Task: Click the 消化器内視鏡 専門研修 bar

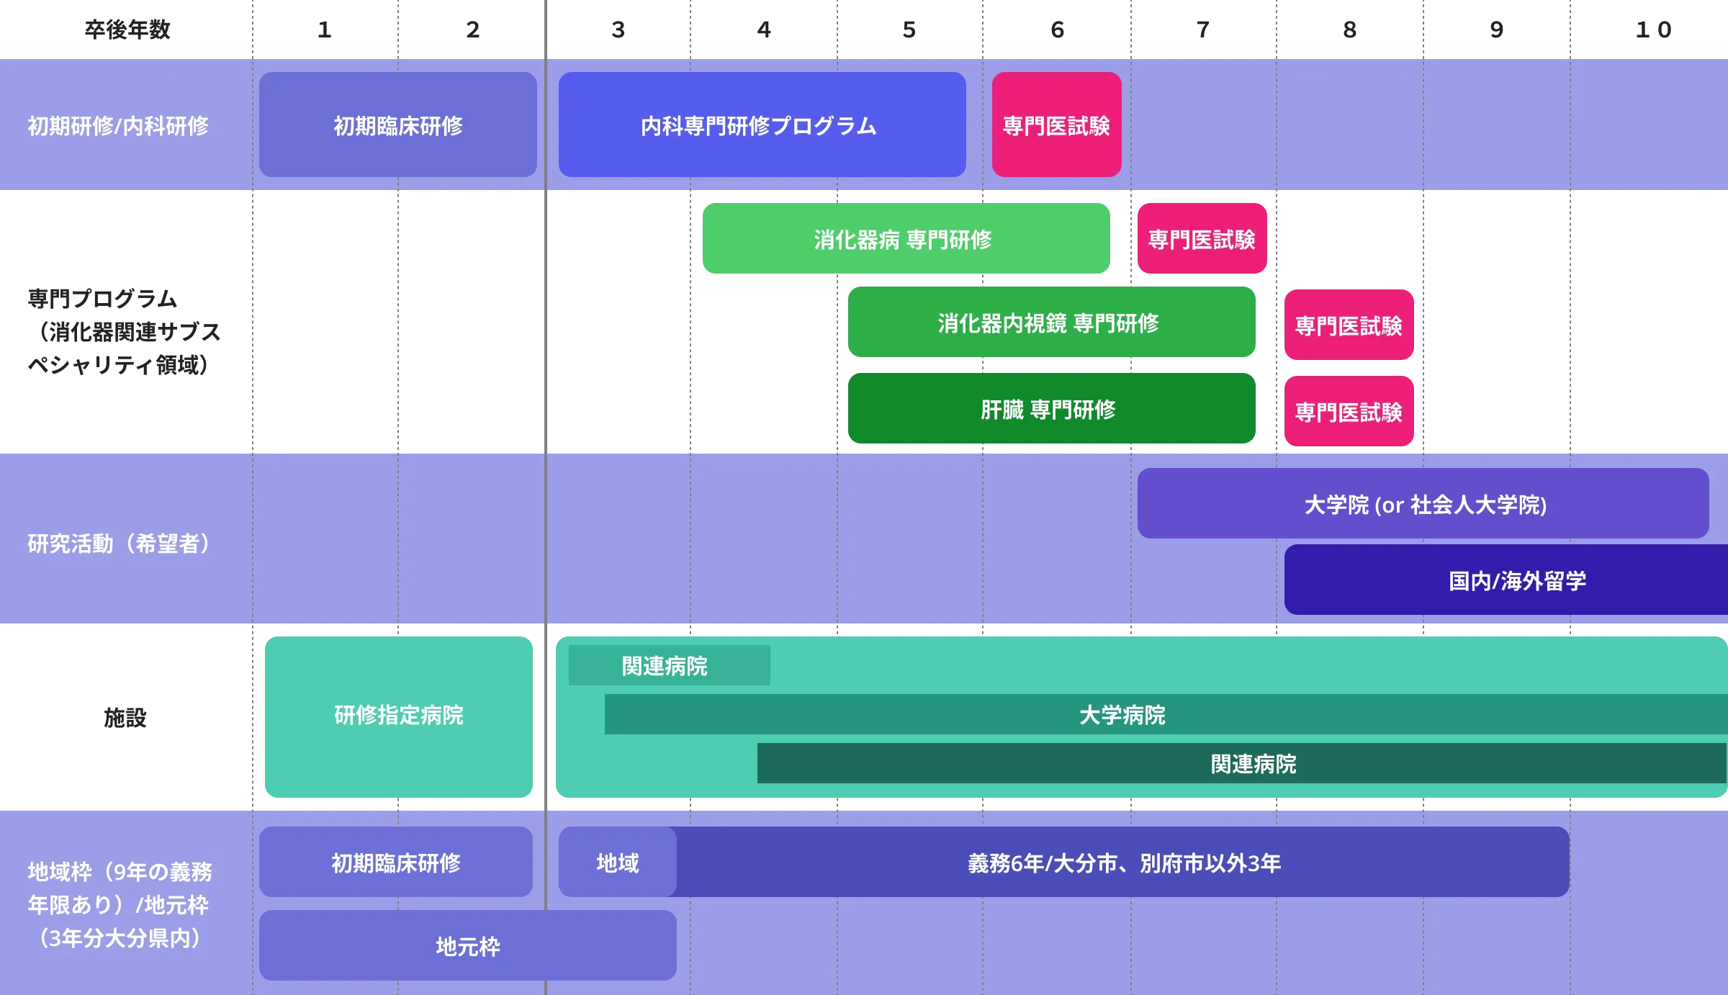Action: [1050, 323]
